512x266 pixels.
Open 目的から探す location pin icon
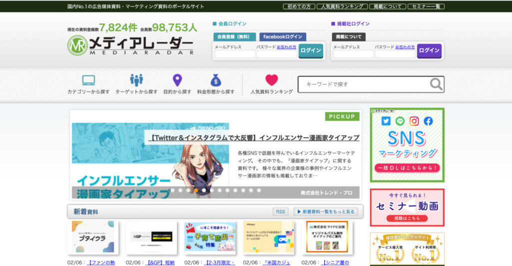click(x=177, y=80)
